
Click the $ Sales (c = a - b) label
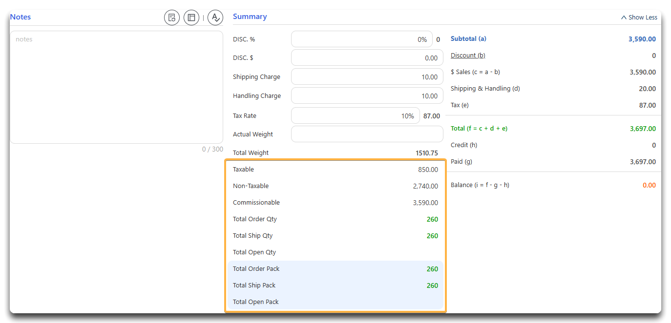[x=475, y=72]
